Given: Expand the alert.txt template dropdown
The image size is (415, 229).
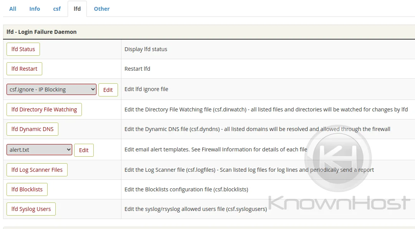Looking at the screenshot, I should 40,150.
